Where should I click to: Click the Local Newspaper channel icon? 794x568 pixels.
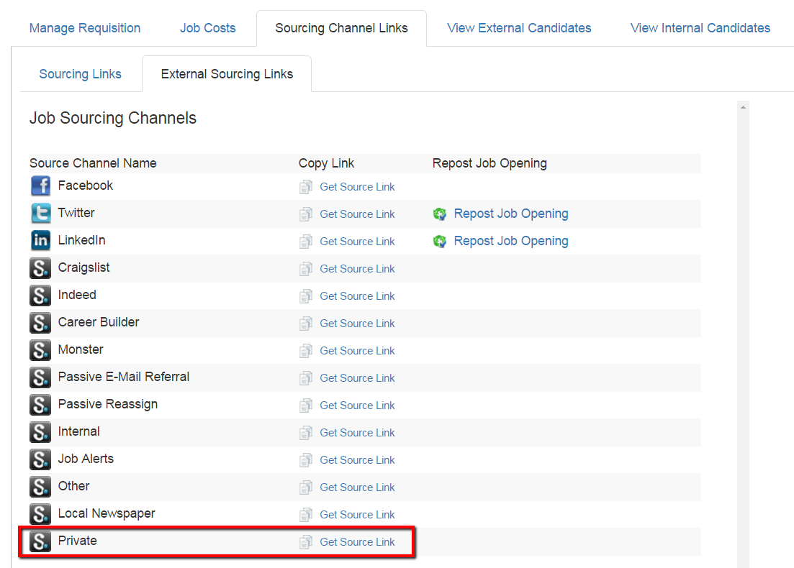pyautogui.click(x=40, y=514)
